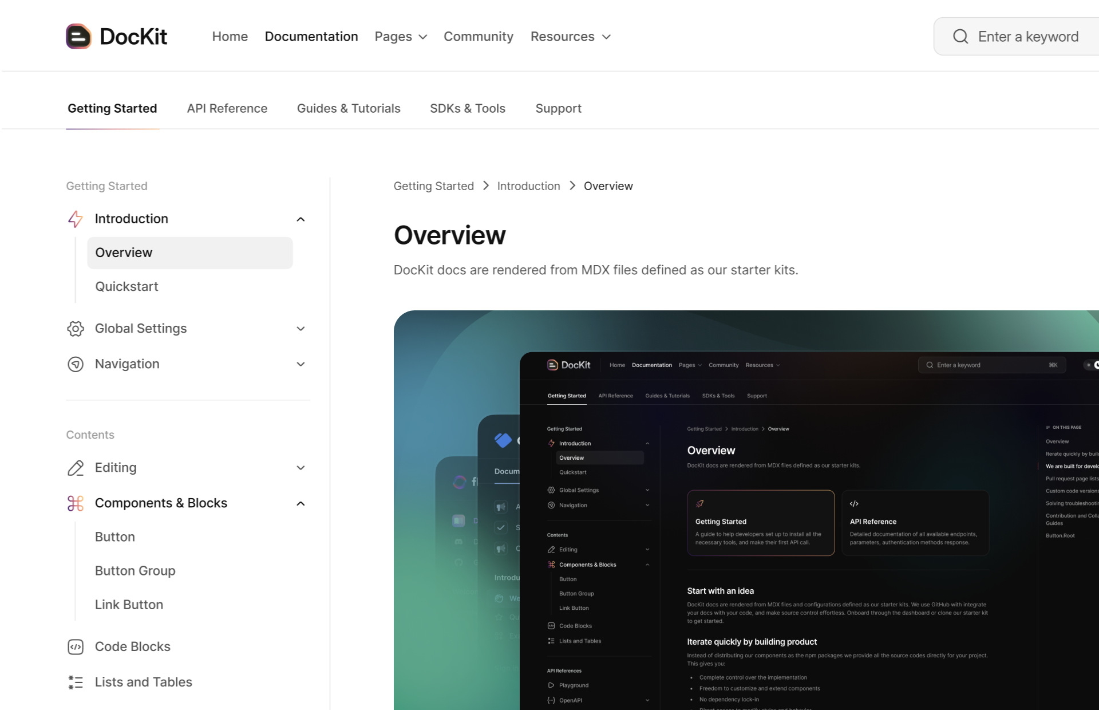Switch to the SDKs & Tools tab

468,108
